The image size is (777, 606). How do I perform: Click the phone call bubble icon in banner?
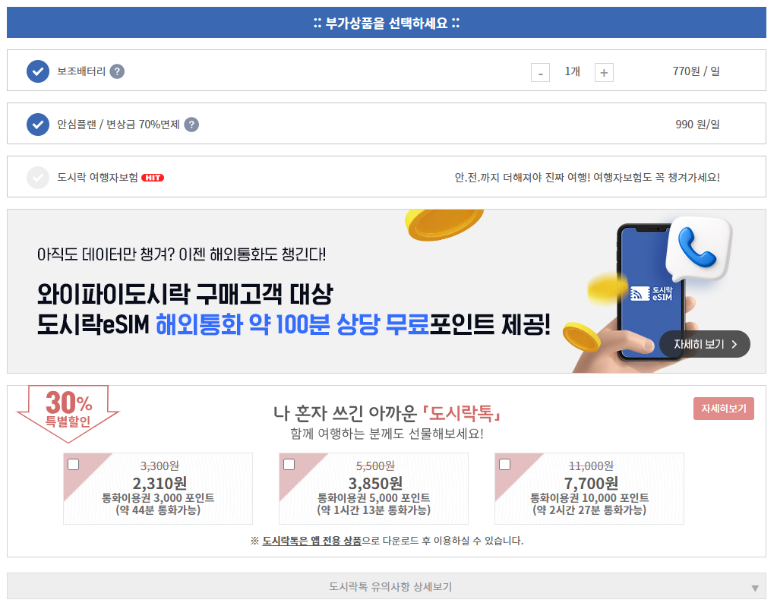pyautogui.click(x=698, y=248)
